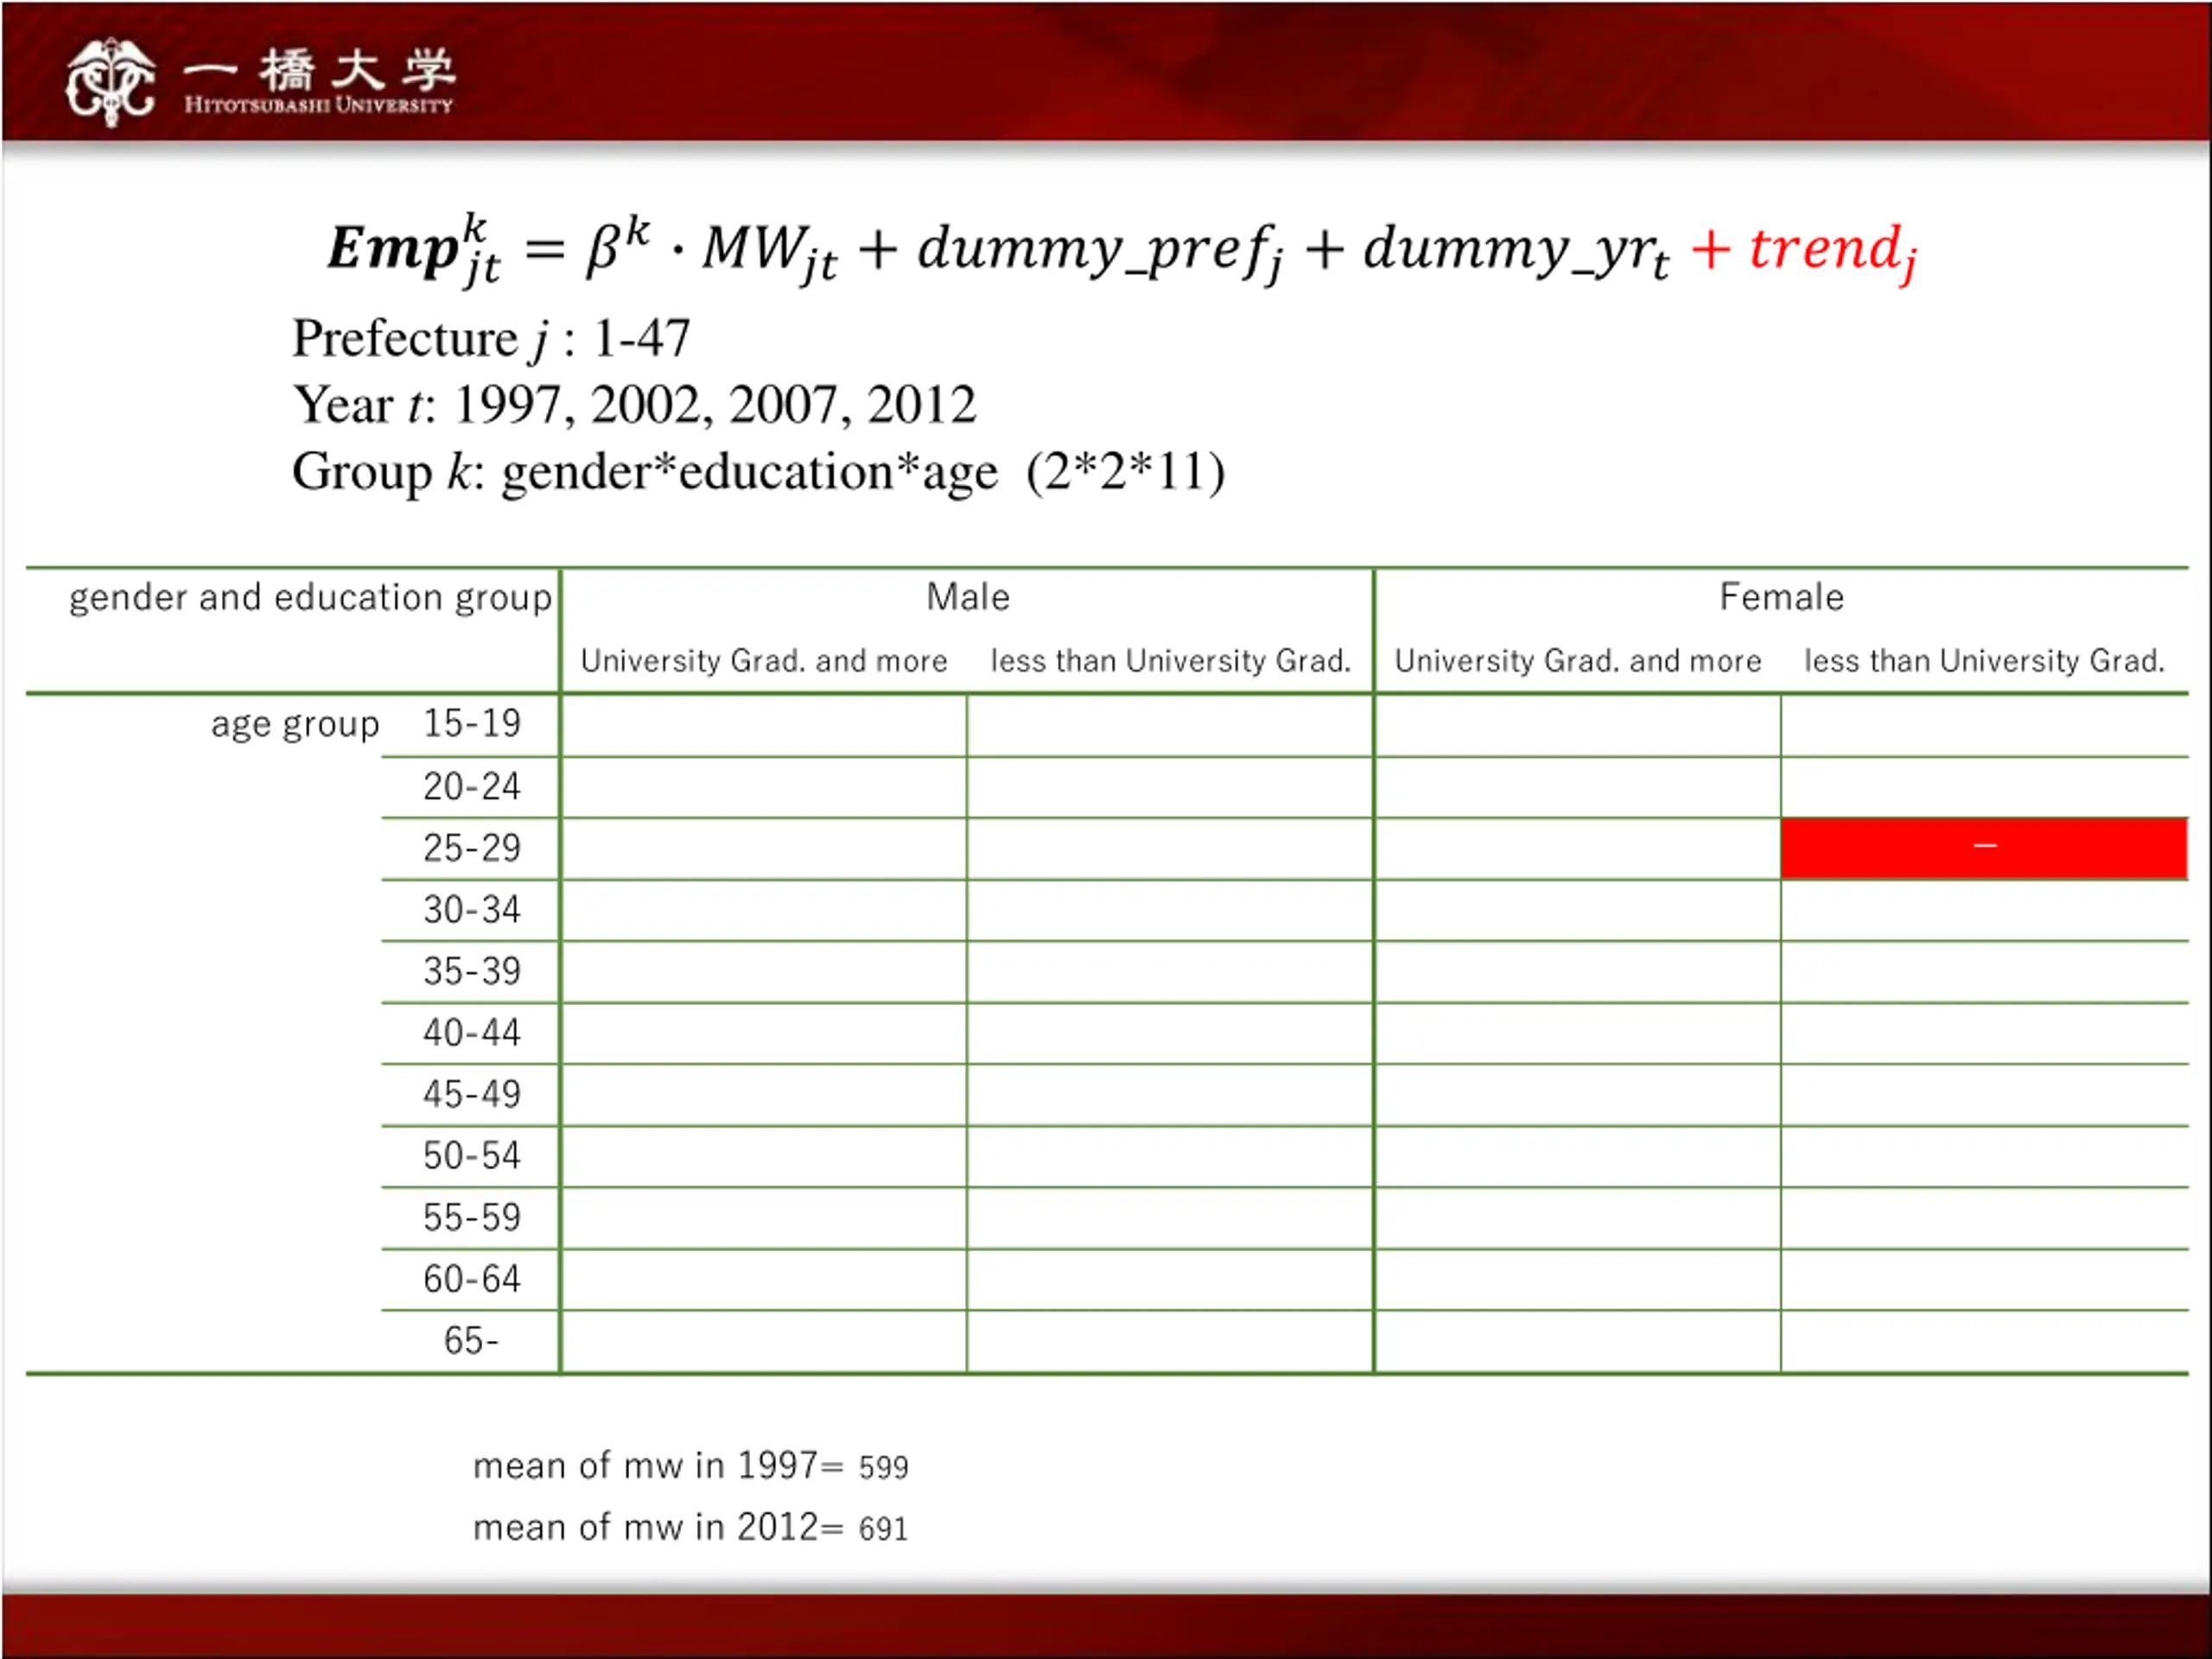
Task: Click Male 'less than University Grad.' subheader
Action: pos(1171,661)
